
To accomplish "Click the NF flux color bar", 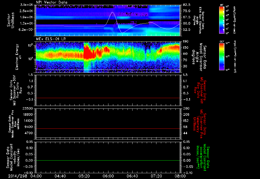I will (x=222, y=20).
